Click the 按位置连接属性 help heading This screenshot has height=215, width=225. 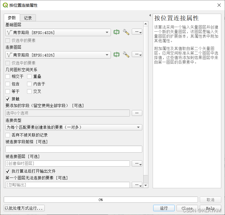pyautogui.click(x=177, y=18)
